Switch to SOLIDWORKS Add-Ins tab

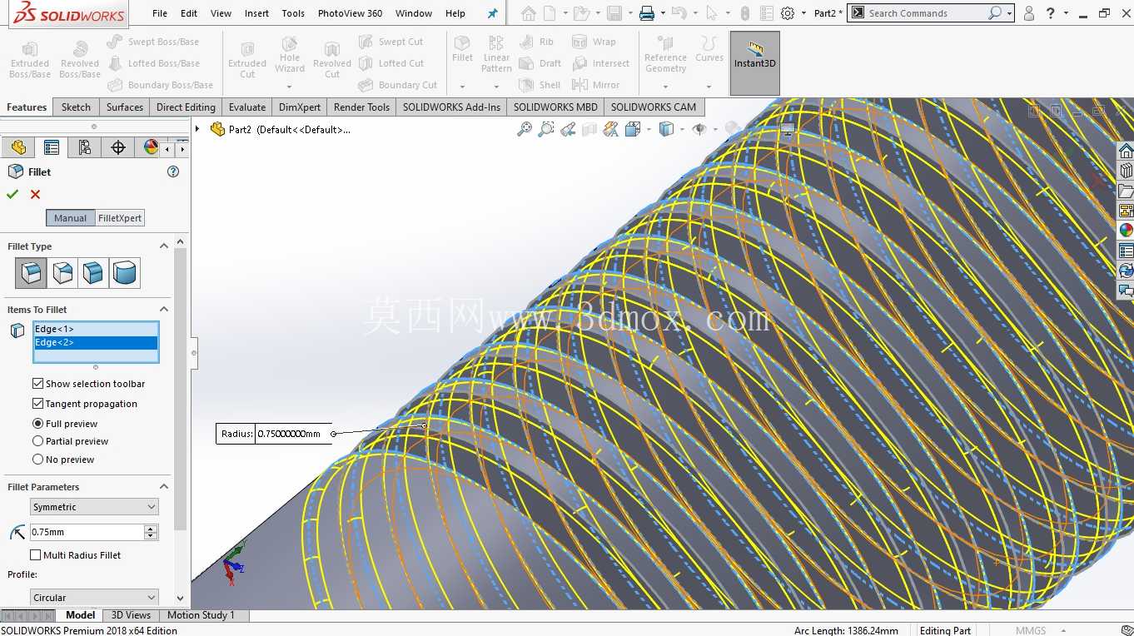point(451,107)
